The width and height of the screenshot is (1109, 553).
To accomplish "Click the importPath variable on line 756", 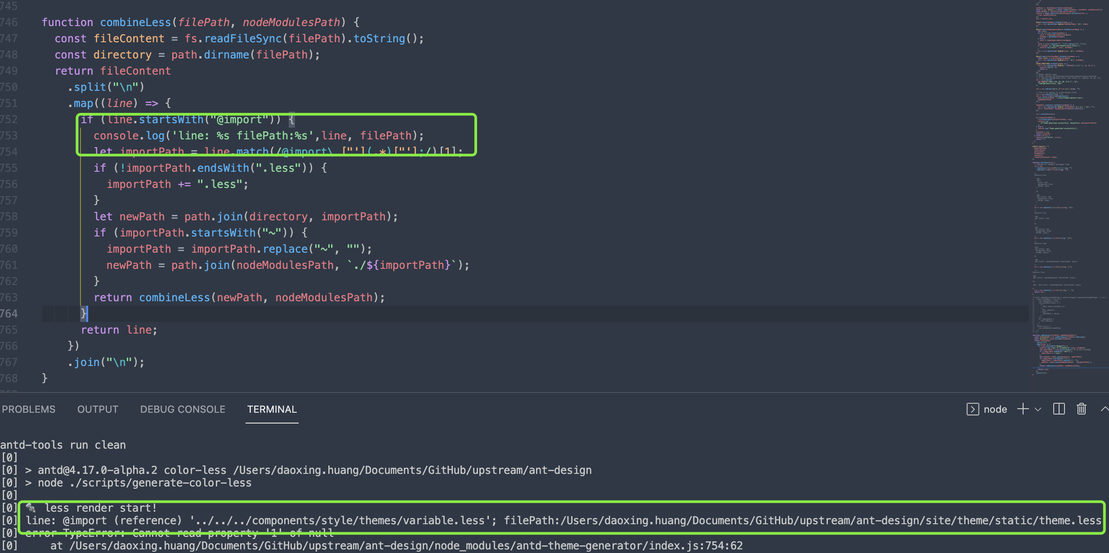I will coord(139,184).
